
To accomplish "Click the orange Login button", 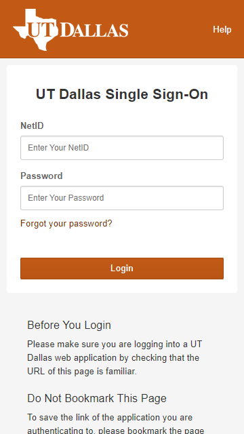I will click(x=122, y=269).
